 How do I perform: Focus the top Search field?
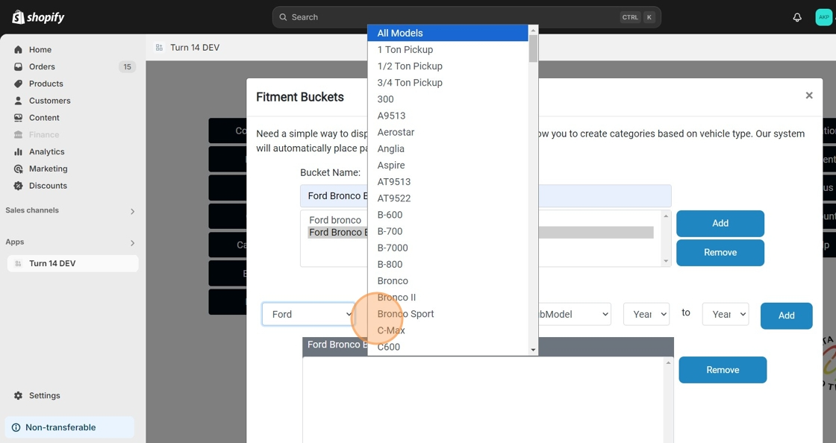[467, 17]
